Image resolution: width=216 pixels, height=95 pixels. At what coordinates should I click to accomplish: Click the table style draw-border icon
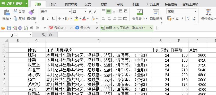pyautogui.click(x=67, y=18)
